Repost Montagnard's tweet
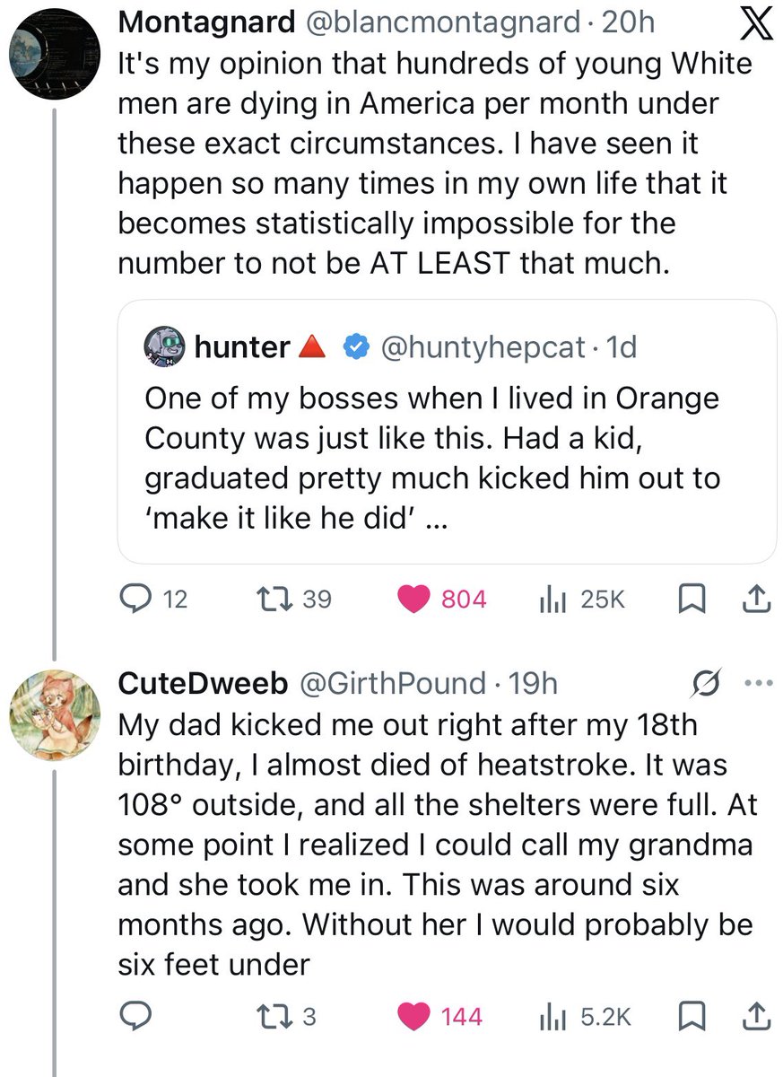Viewport: 783px width, 1077px height. (268, 598)
